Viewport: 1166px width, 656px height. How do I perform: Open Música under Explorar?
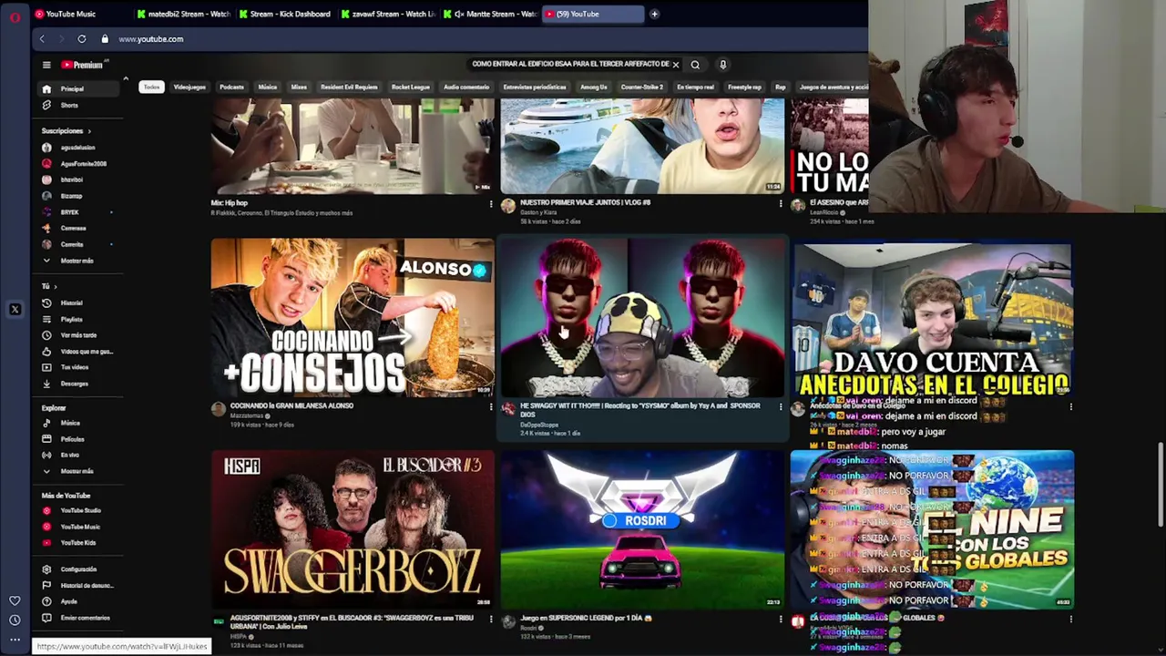(x=80, y=424)
